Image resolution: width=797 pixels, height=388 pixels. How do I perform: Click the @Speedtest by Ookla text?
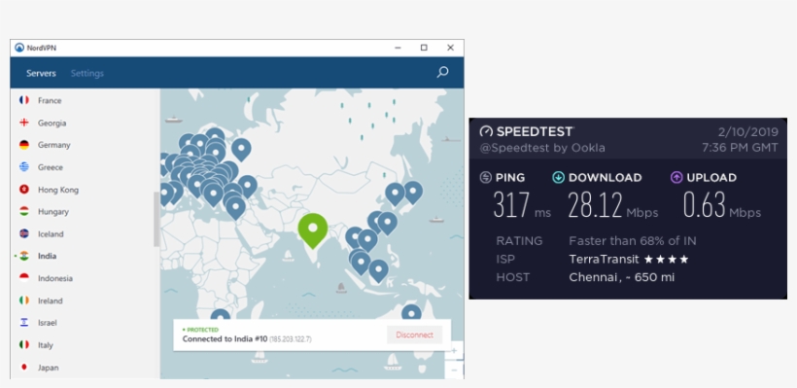(x=542, y=148)
